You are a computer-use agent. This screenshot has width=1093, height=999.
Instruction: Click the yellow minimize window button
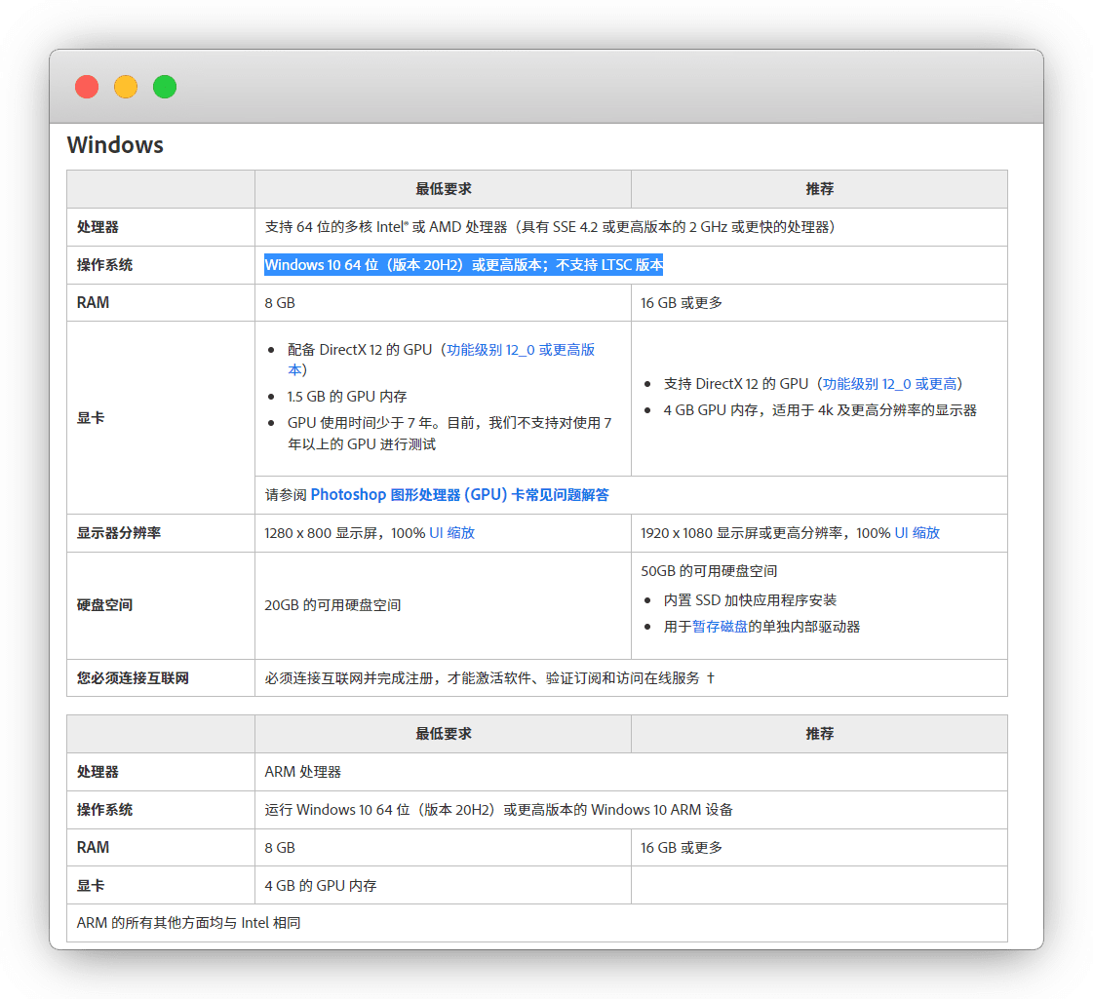coord(126,87)
